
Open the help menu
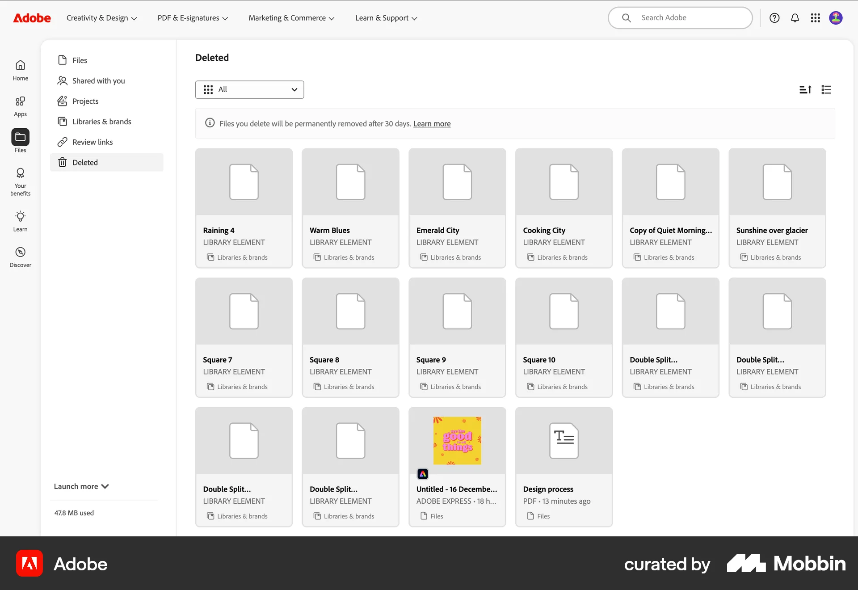click(x=774, y=18)
